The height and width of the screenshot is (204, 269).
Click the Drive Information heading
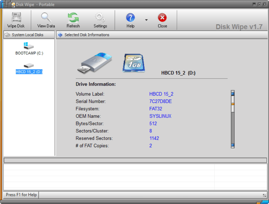click(96, 84)
